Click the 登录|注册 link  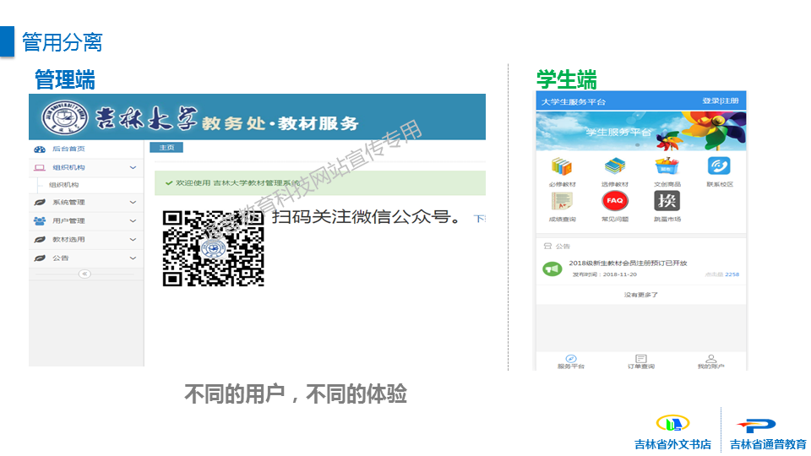(720, 100)
